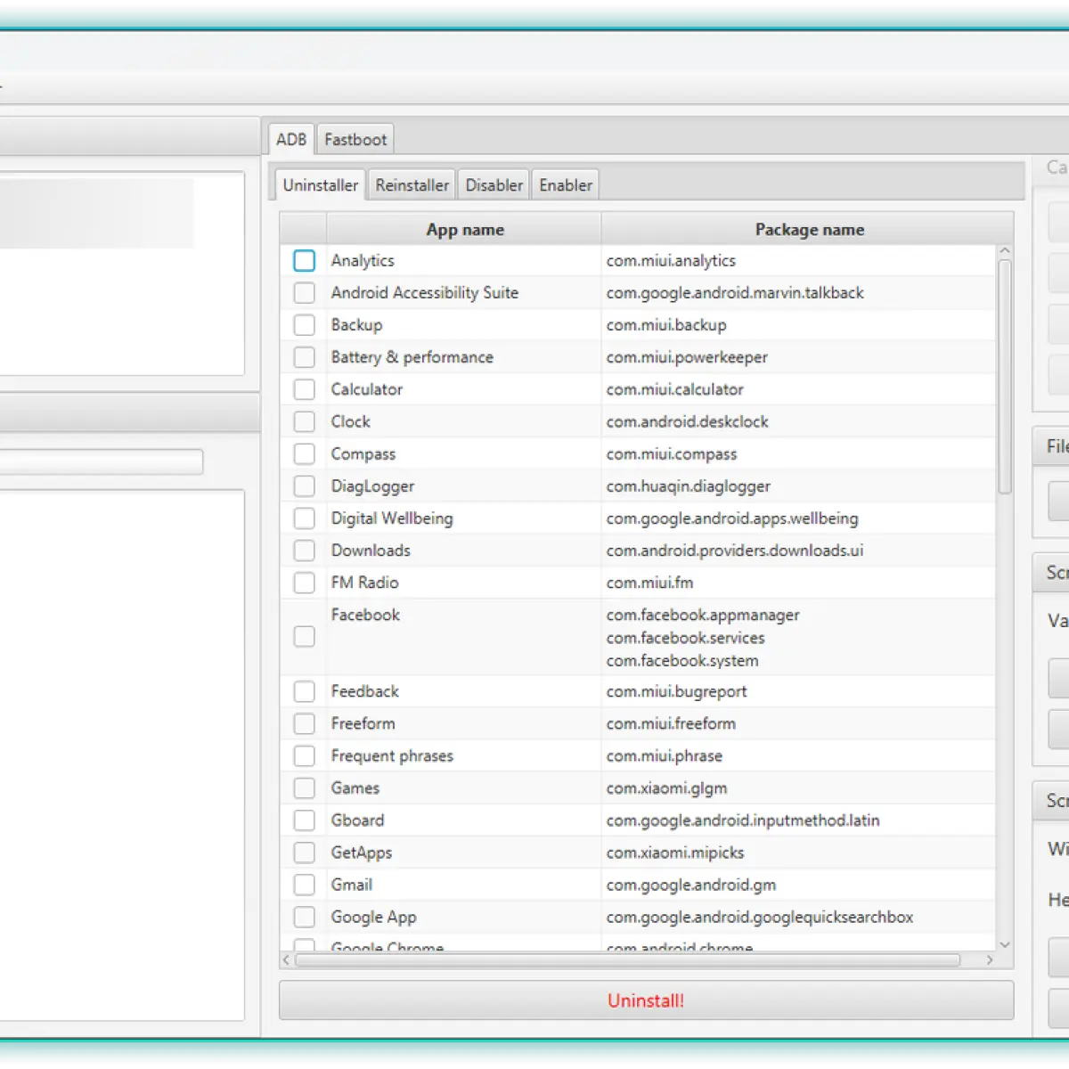The width and height of the screenshot is (1069, 1069).
Task: Switch to the Fastboot tab
Action: [355, 139]
